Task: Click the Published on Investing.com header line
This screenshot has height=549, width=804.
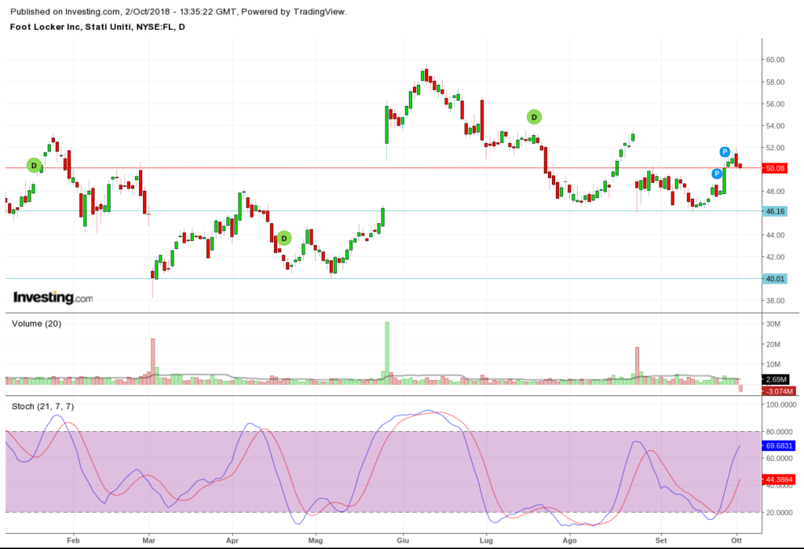Action: coord(178,11)
